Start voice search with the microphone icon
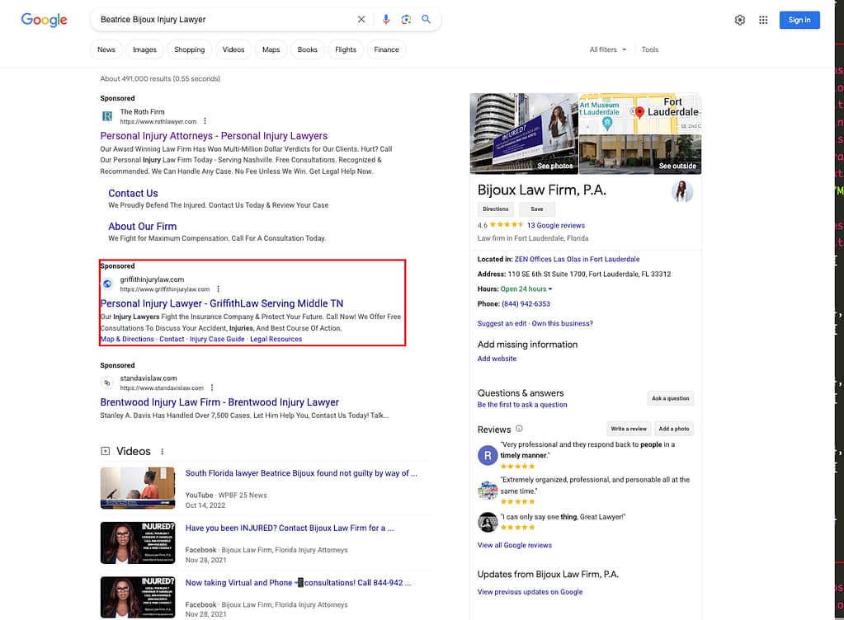 click(386, 19)
